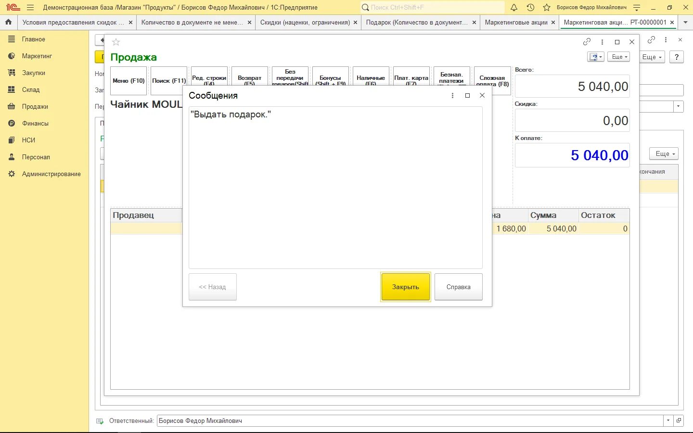The width and height of the screenshot is (693, 433).
Task: Click the notifications bell icon
Action: [x=514, y=7]
